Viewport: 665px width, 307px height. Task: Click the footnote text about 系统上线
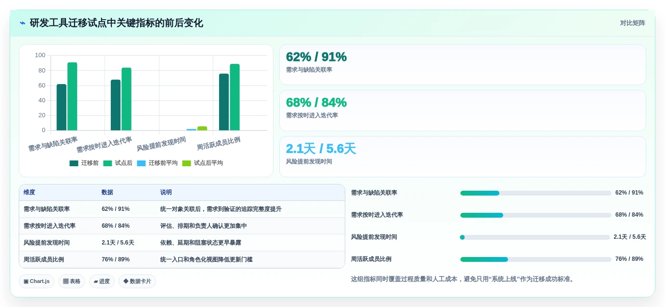tap(463, 279)
